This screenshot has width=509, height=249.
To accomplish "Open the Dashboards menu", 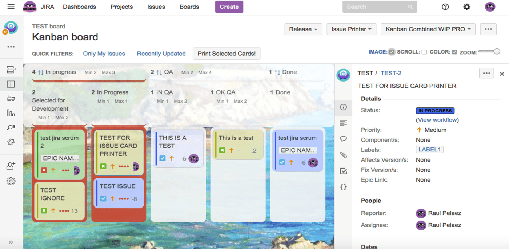I will (x=79, y=7).
